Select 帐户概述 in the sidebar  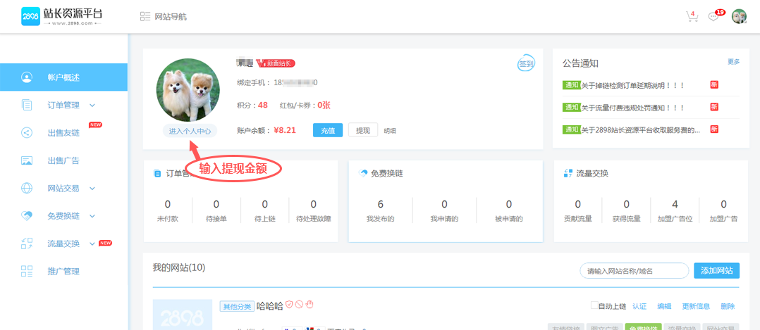[63, 77]
